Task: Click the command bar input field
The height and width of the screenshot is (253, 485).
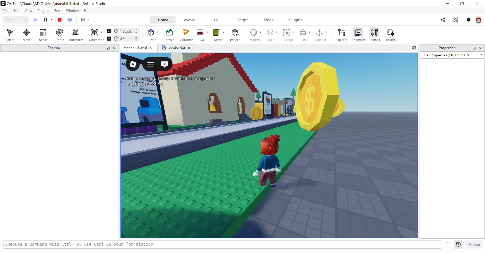Action: (222, 244)
